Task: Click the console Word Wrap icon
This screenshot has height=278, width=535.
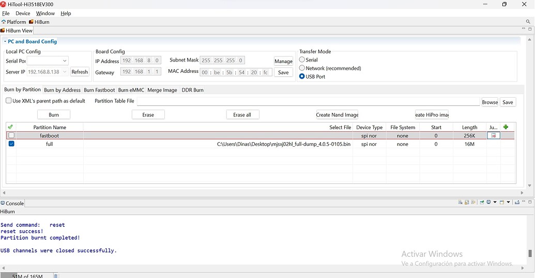Action: [473, 202]
